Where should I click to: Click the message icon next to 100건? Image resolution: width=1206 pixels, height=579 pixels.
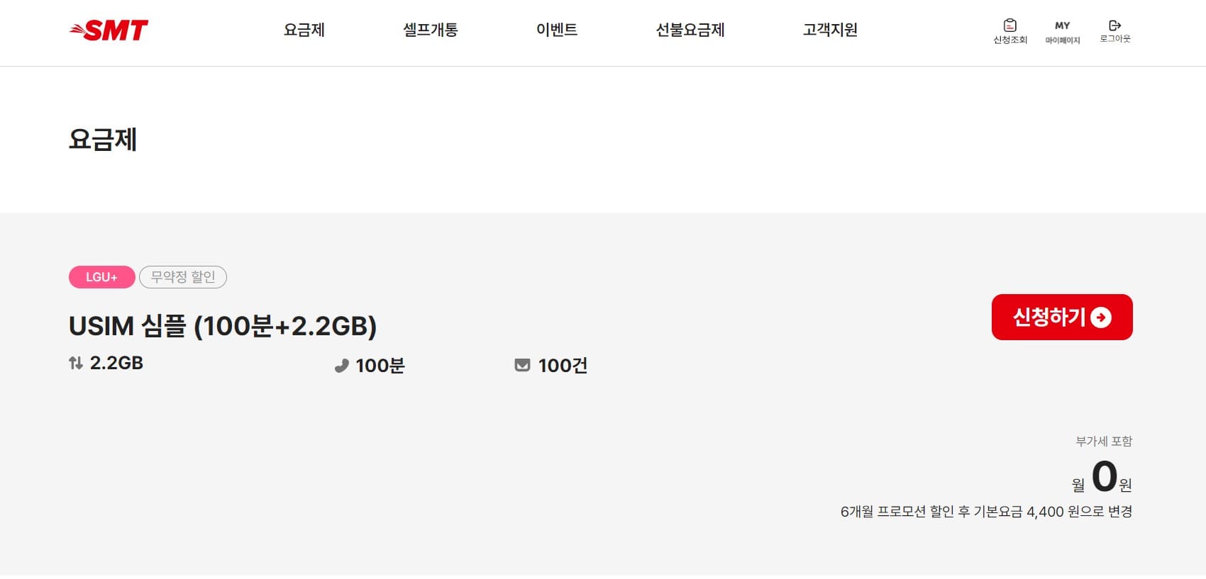[x=522, y=365]
